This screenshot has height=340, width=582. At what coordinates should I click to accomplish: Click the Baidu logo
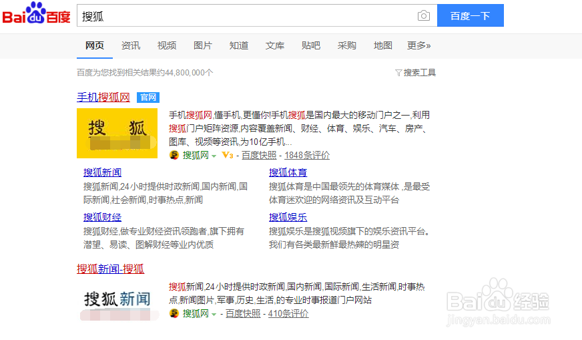tap(36, 14)
